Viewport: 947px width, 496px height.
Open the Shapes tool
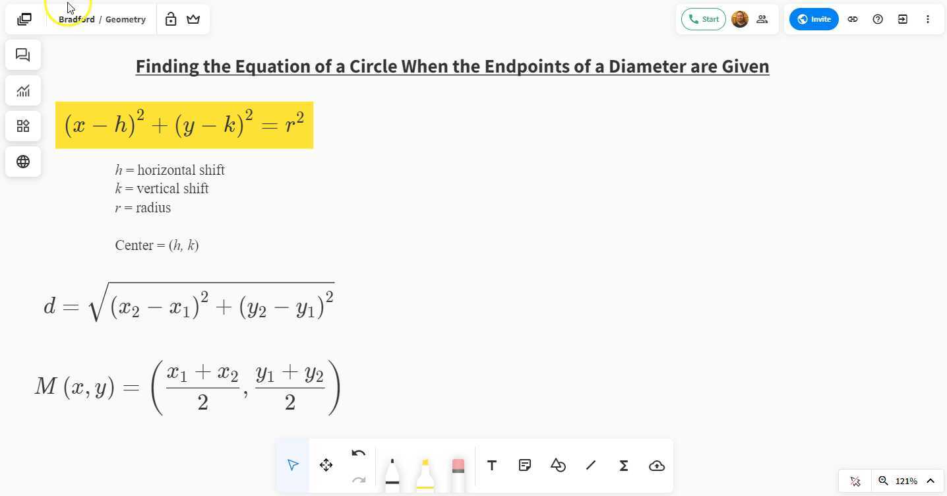click(557, 465)
